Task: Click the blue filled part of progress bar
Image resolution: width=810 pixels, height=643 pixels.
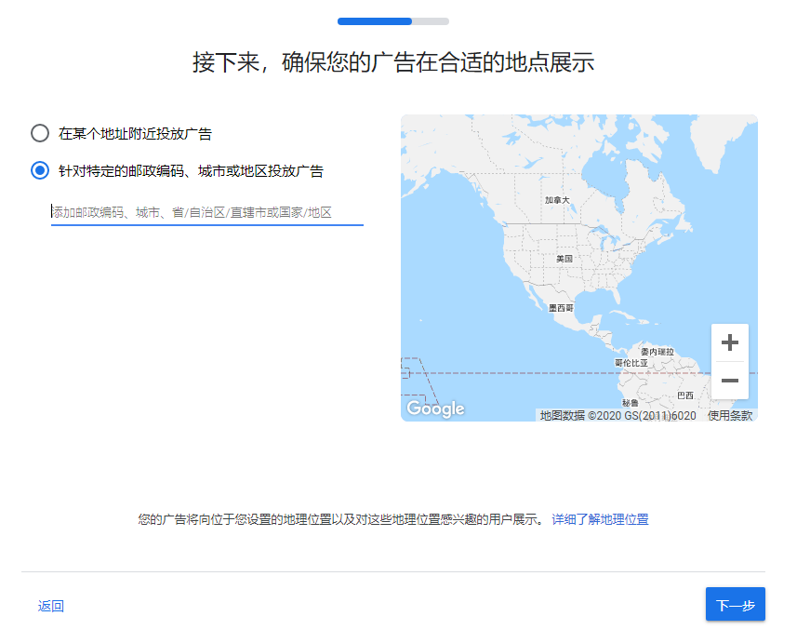Action: coord(374,20)
